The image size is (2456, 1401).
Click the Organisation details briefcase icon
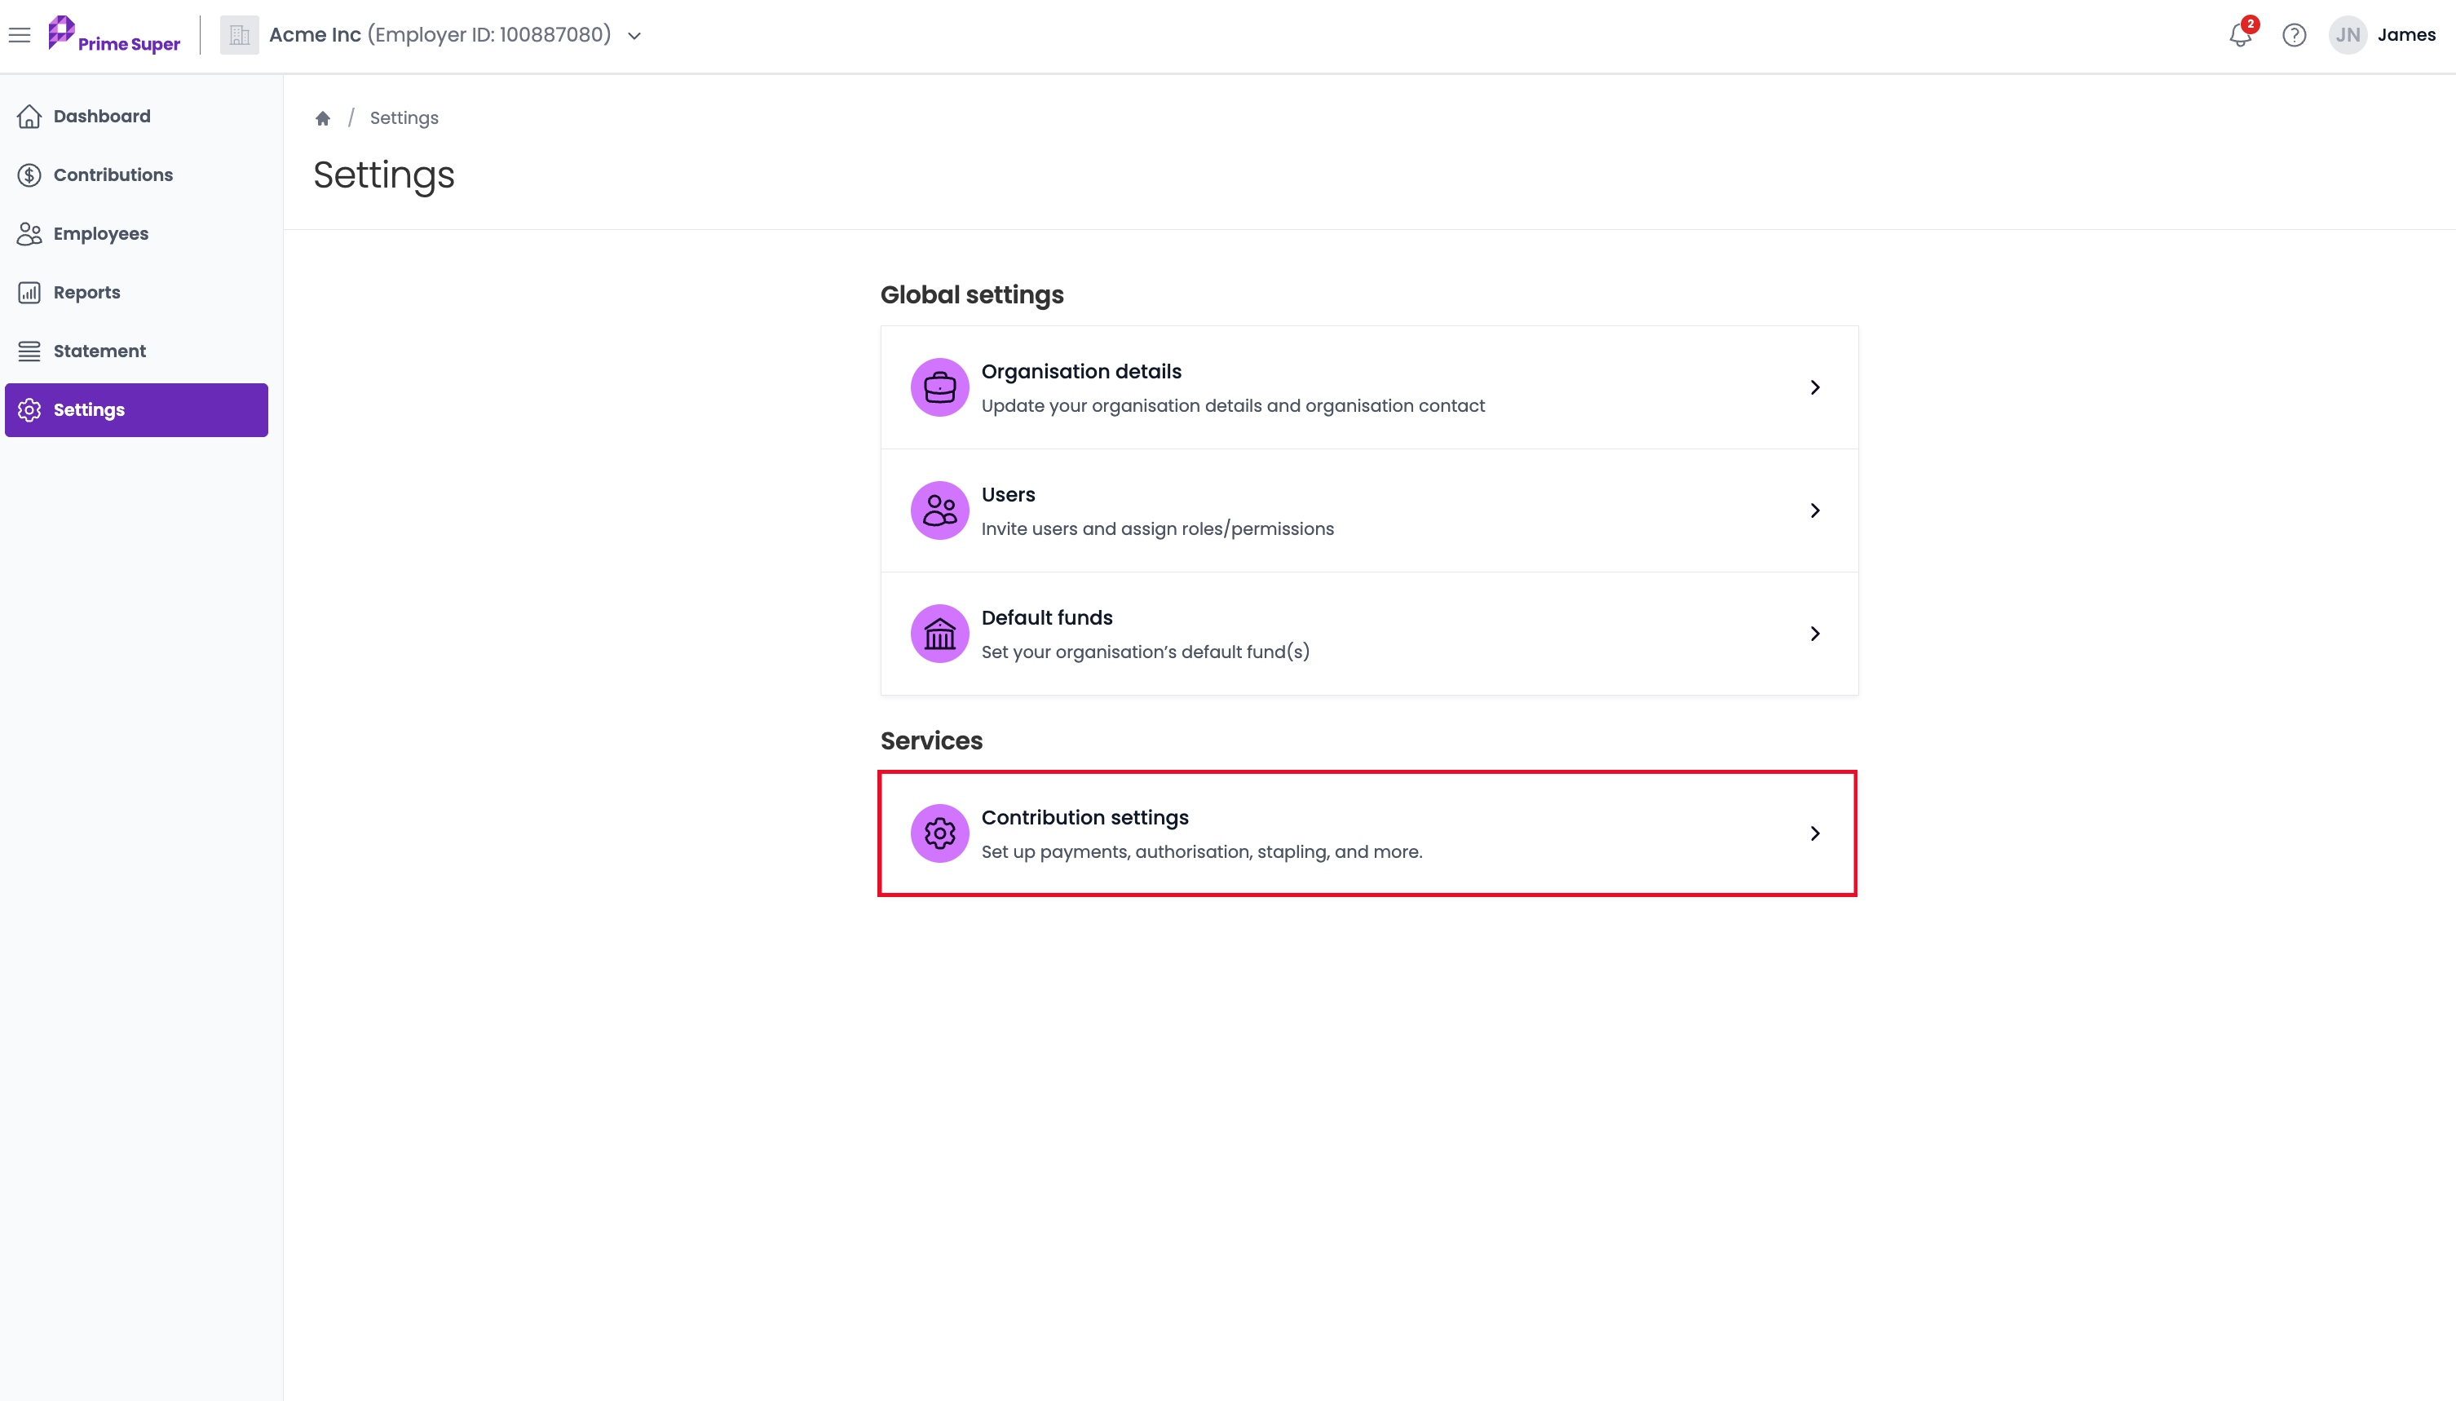click(x=940, y=387)
